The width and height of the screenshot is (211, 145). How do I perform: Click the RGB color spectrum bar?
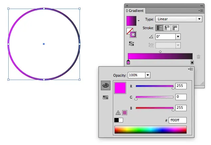pos(150,130)
